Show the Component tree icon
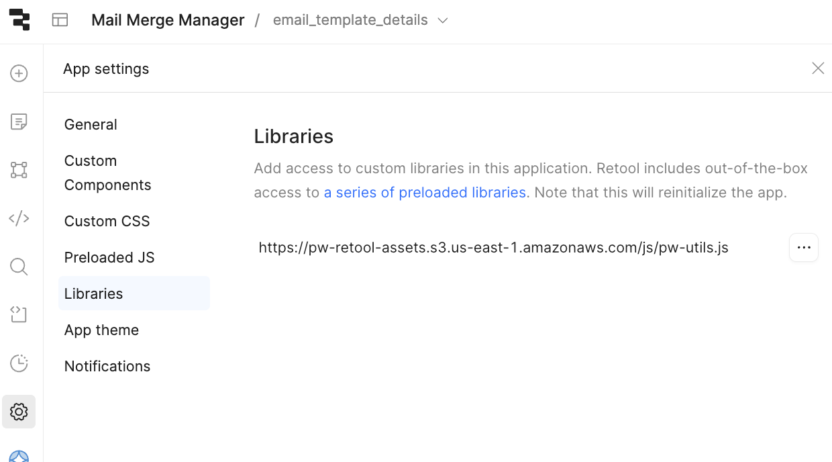The width and height of the screenshot is (832, 462). pos(19,170)
